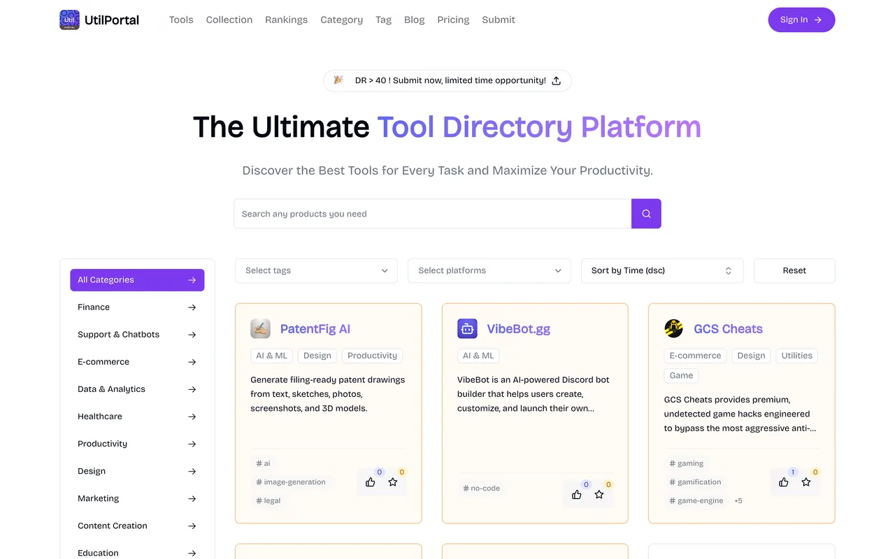The image size is (895, 559).
Task: Like VibeBot.gg with thumbs-up icon
Action: 576,495
